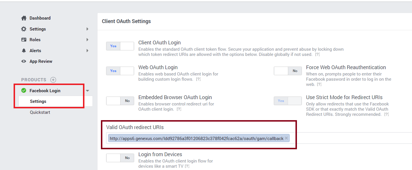
Task: Collapse the Facebook Login dropdown arrow
Action: (x=88, y=91)
